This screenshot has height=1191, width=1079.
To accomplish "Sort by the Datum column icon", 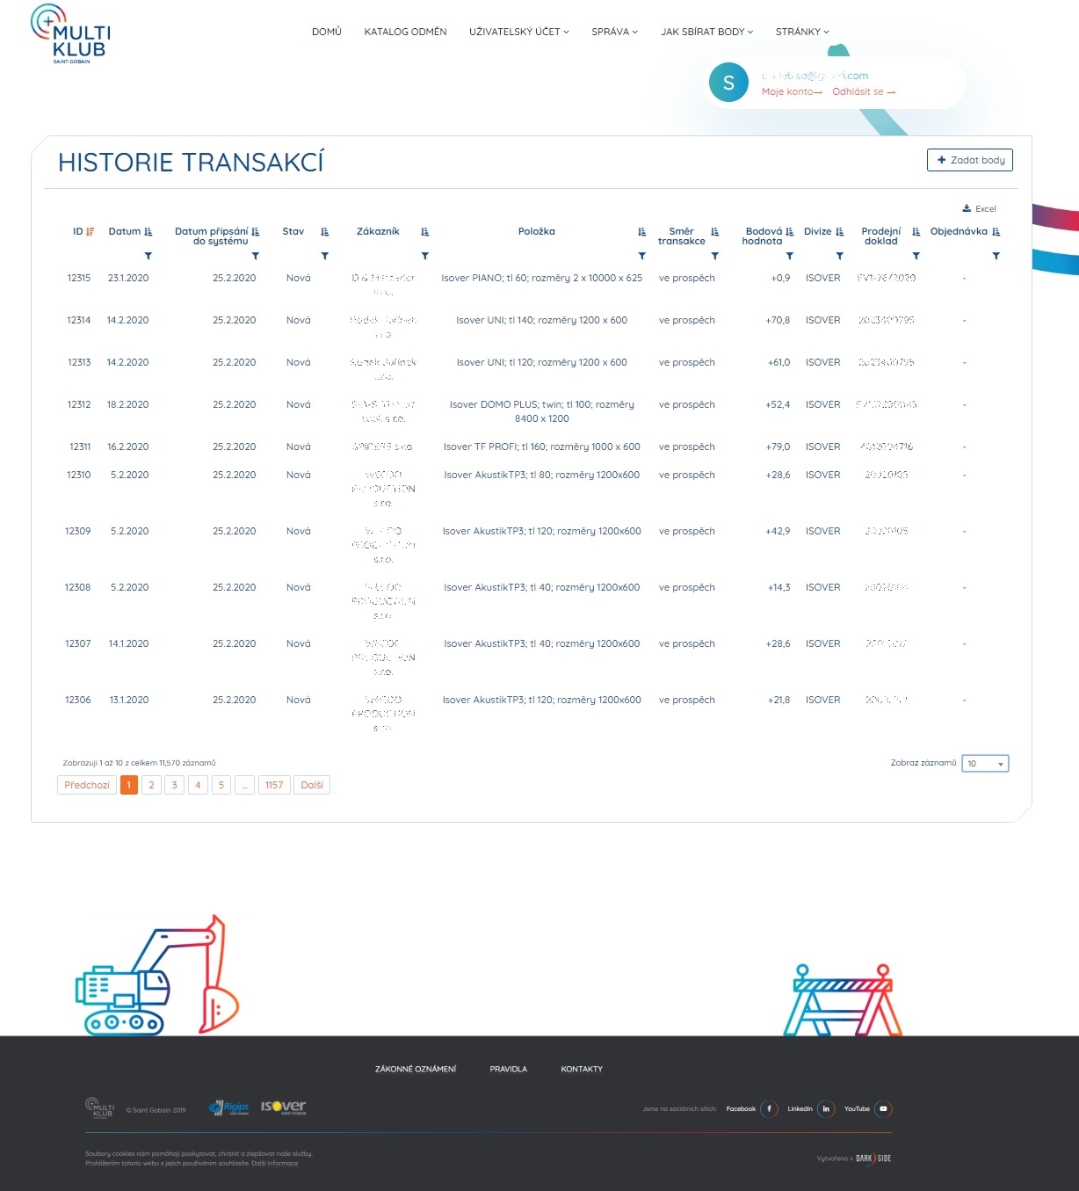I will tap(148, 232).
